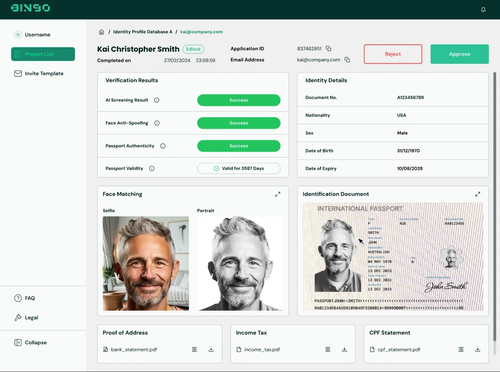This screenshot has height=372, width=500.
Task: Click Document No. value A123456789
Action: 410,98
